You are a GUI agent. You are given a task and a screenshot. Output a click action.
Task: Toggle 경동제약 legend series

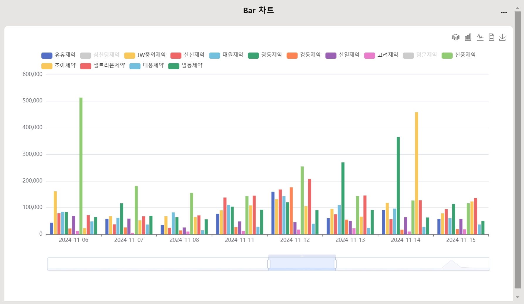304,55
